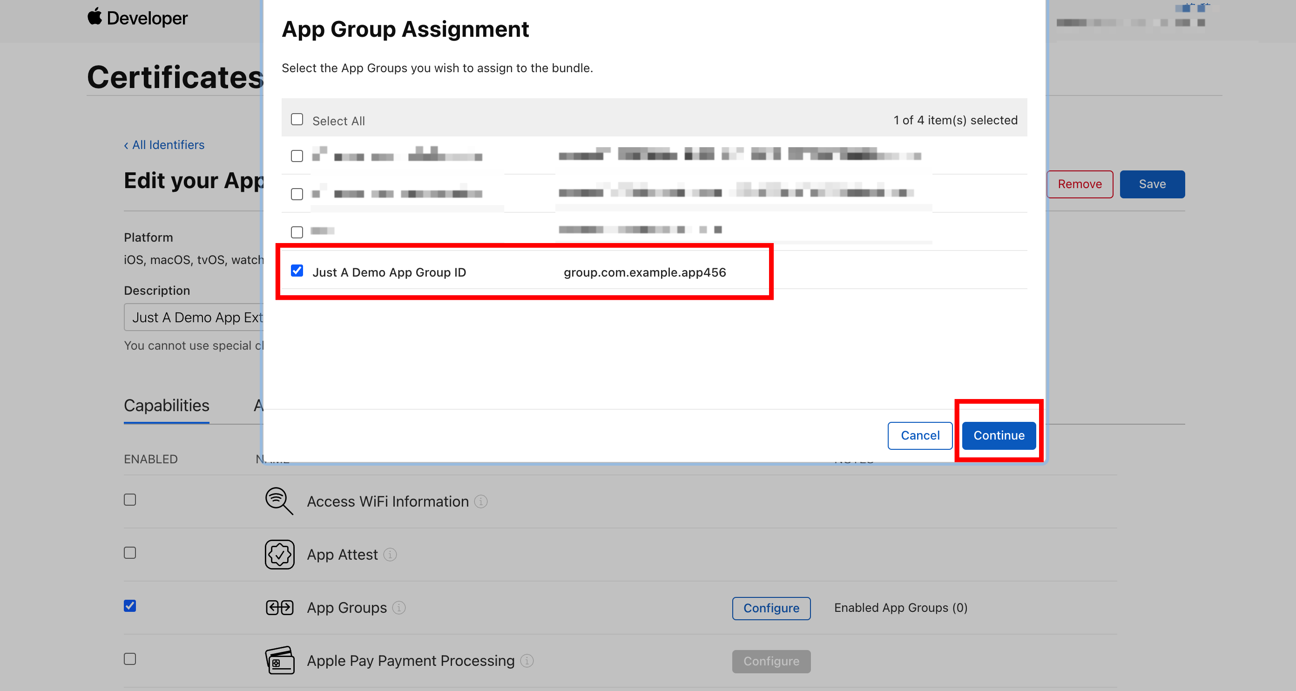This screenshot has height=691, width=1296.
Task: Click the App Attest badge icon
Action: tap(279, 554)
